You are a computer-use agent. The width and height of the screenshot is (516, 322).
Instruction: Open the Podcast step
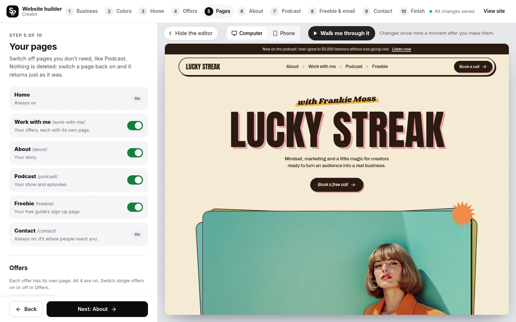[286, 11]
